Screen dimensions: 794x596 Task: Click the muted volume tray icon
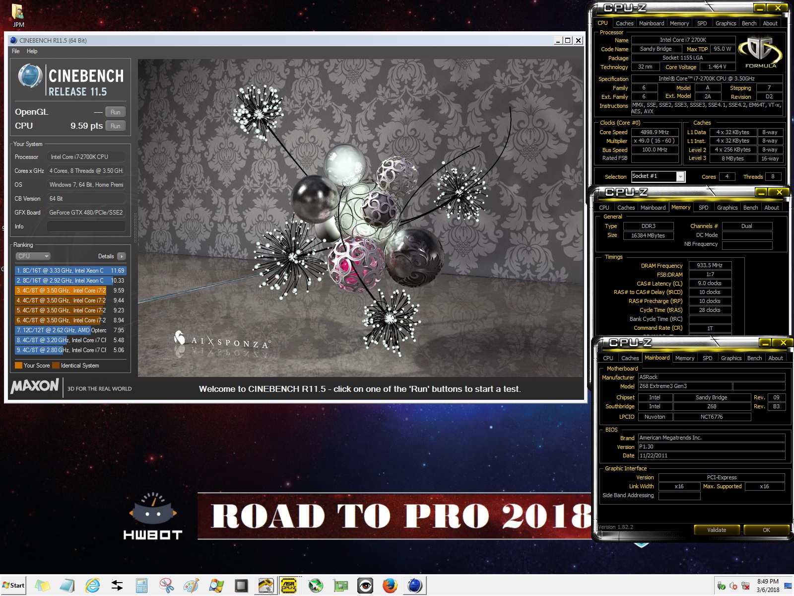point(733,586)
